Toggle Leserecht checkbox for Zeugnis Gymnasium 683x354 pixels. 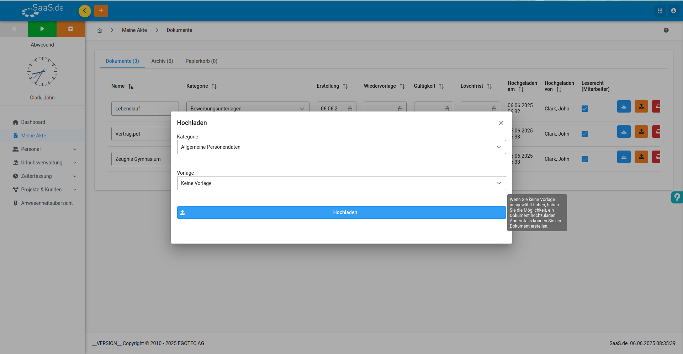(x=585, y=159)
